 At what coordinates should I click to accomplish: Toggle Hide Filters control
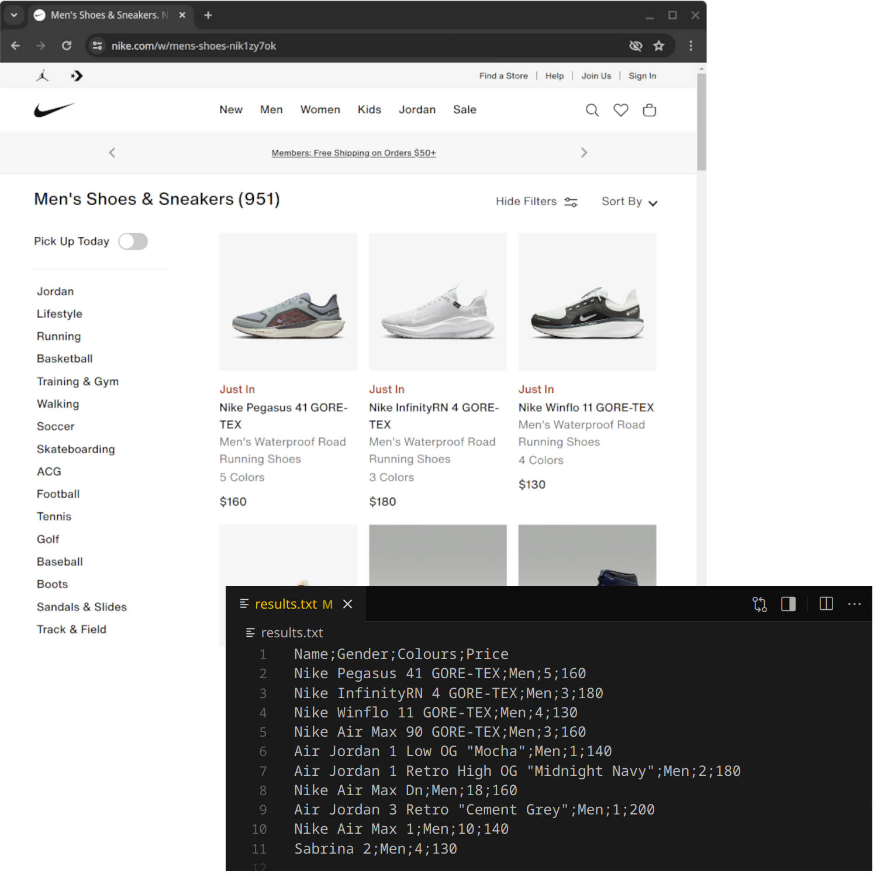(536, 202)
